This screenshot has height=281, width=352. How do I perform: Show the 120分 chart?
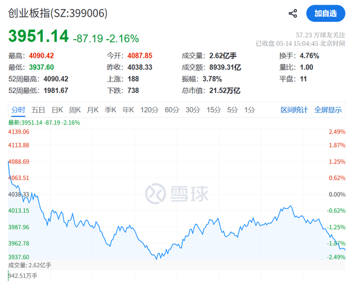point(149,110)
